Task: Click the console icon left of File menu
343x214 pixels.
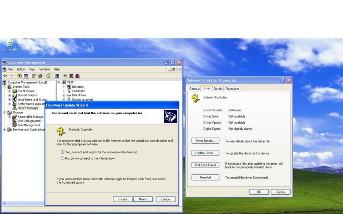Action: pos(4,69)
